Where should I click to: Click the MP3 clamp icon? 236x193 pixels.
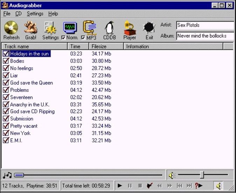[x=89, y=27]
